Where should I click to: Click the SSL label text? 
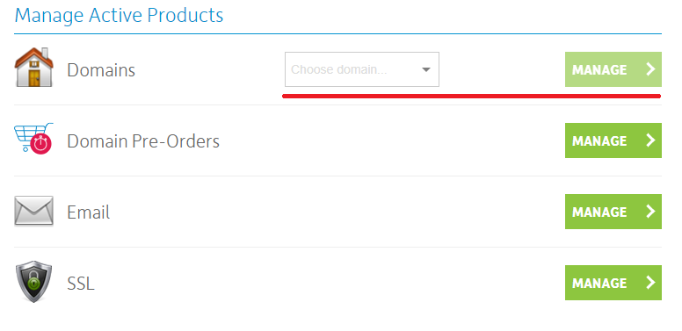point(81,284)
